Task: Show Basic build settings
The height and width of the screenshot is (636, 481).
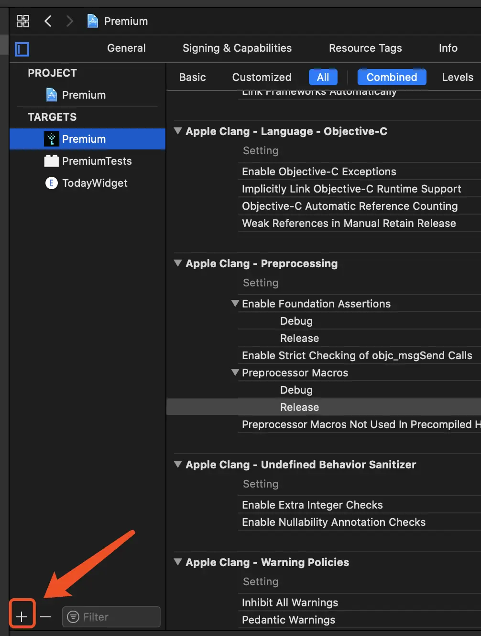Action: point(192,77)
